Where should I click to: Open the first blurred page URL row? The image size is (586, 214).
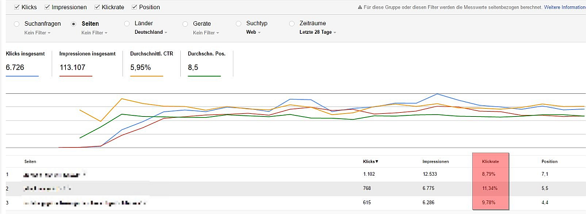point(54,175)
